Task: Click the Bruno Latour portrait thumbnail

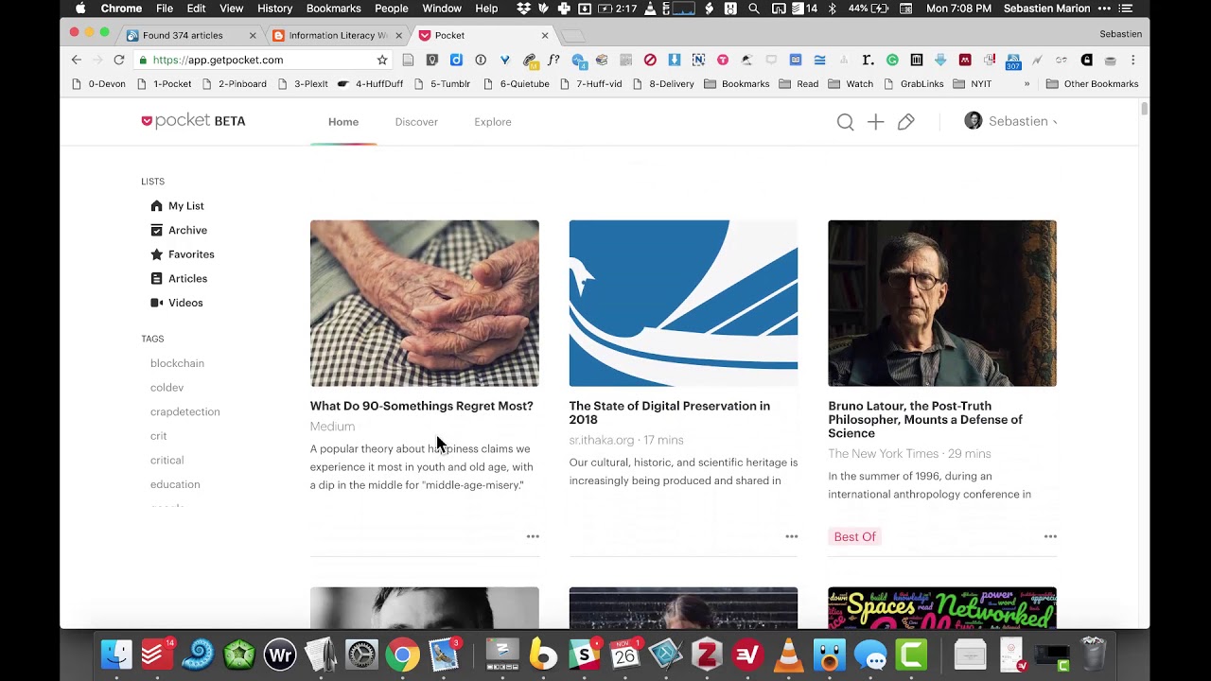Action: tap(942, 303)
